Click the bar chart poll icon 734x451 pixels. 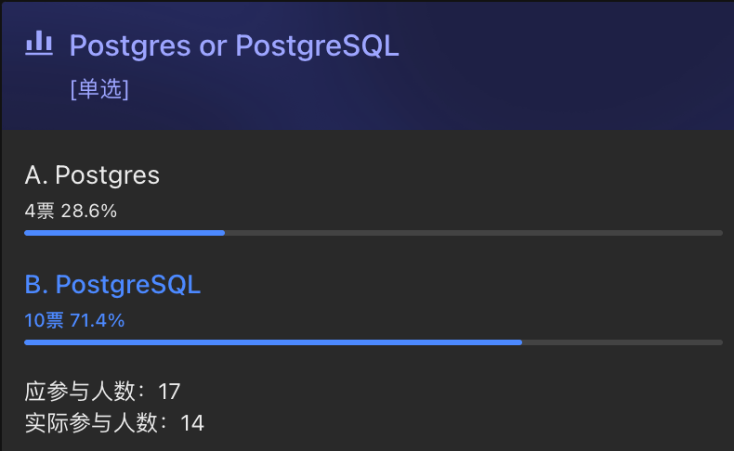click(39, 44)
